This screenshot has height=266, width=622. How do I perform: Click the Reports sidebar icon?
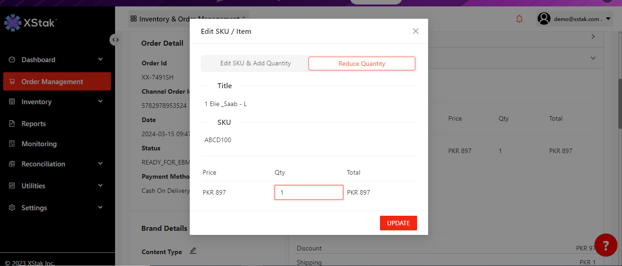coord(12,124)
